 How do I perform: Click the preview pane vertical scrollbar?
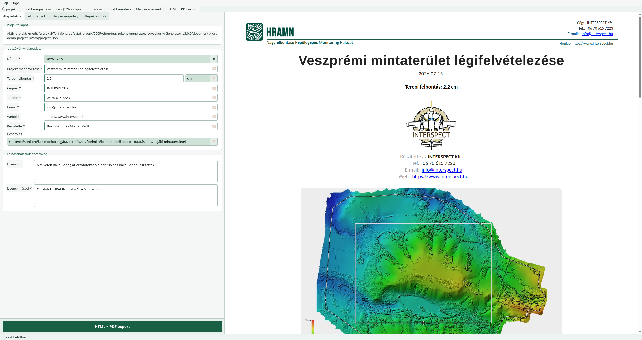[640, 173]
